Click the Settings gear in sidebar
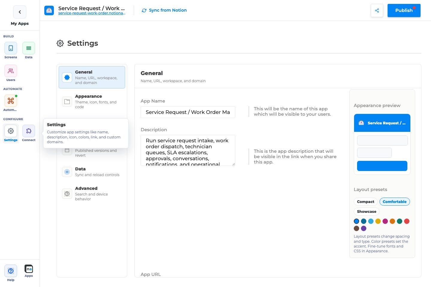Screen dimensions: 431x287 (x=11, y=131)
